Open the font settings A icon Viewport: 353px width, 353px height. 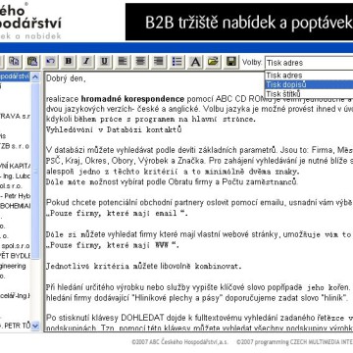[195, 62]
